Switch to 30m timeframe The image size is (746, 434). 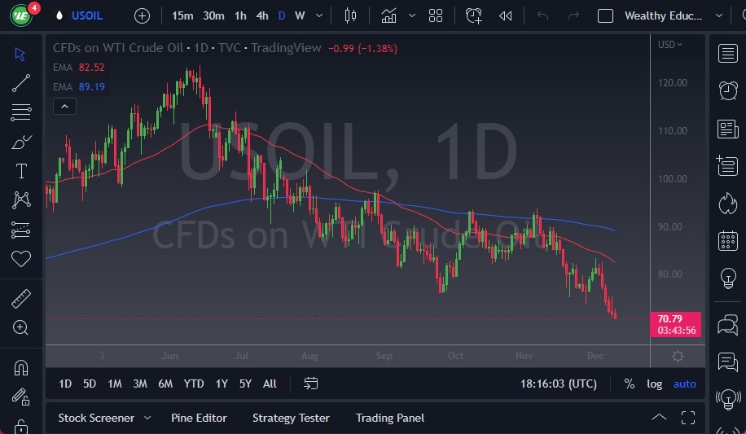tap(213, 15)
